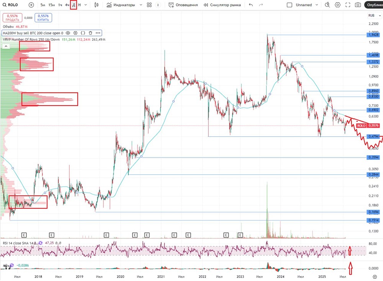This screenshot has height=281, width=383.
Task: Click the 0,1694 price level label
Action: (x=373, y=212)
